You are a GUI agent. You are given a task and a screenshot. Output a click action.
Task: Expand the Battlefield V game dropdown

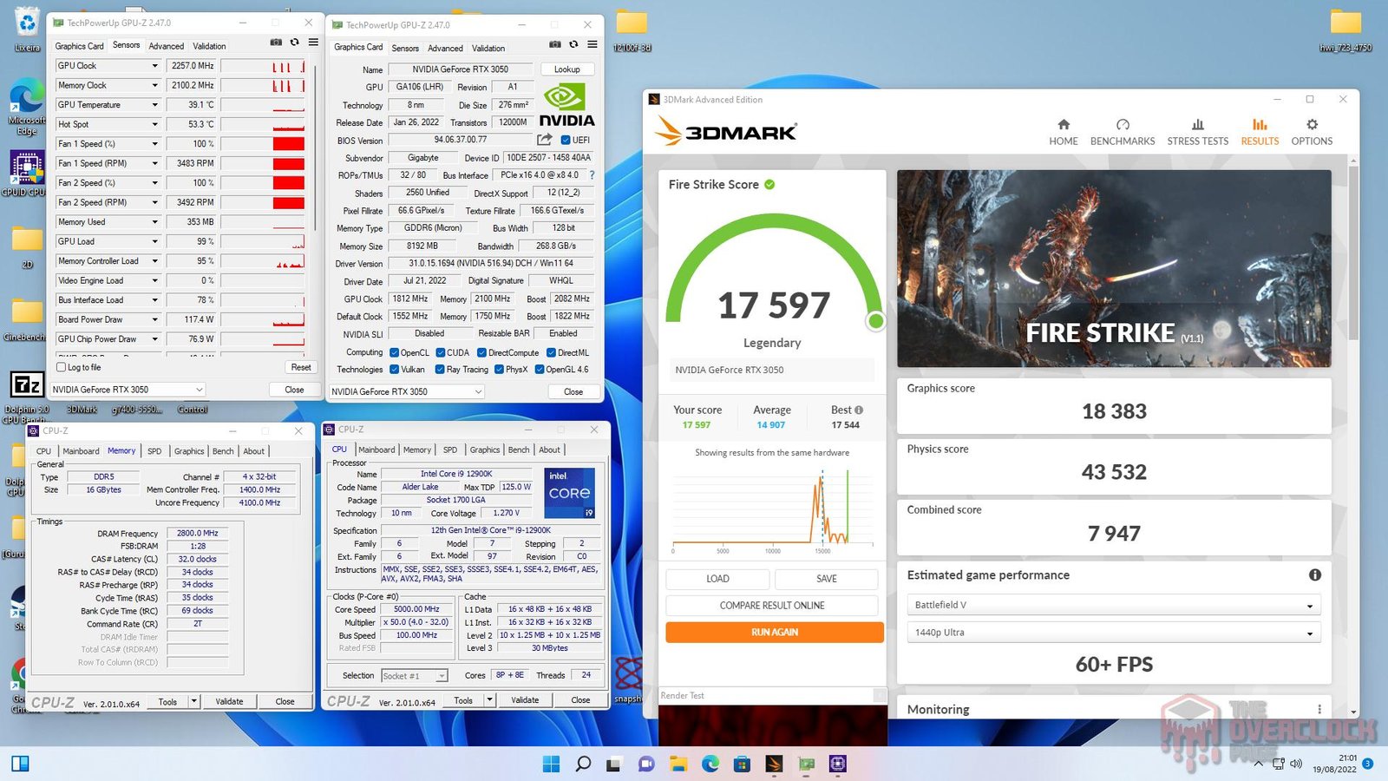click(x=1114, y=605)
